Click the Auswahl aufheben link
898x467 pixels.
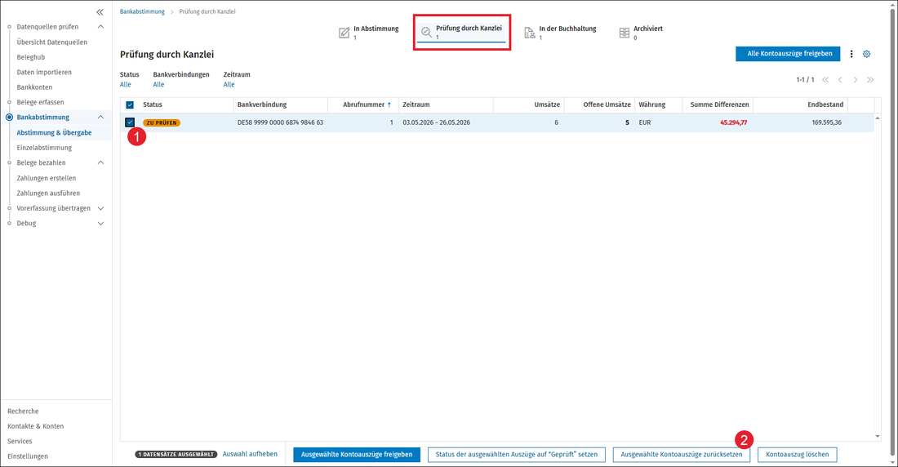click(x=250, y=454)
